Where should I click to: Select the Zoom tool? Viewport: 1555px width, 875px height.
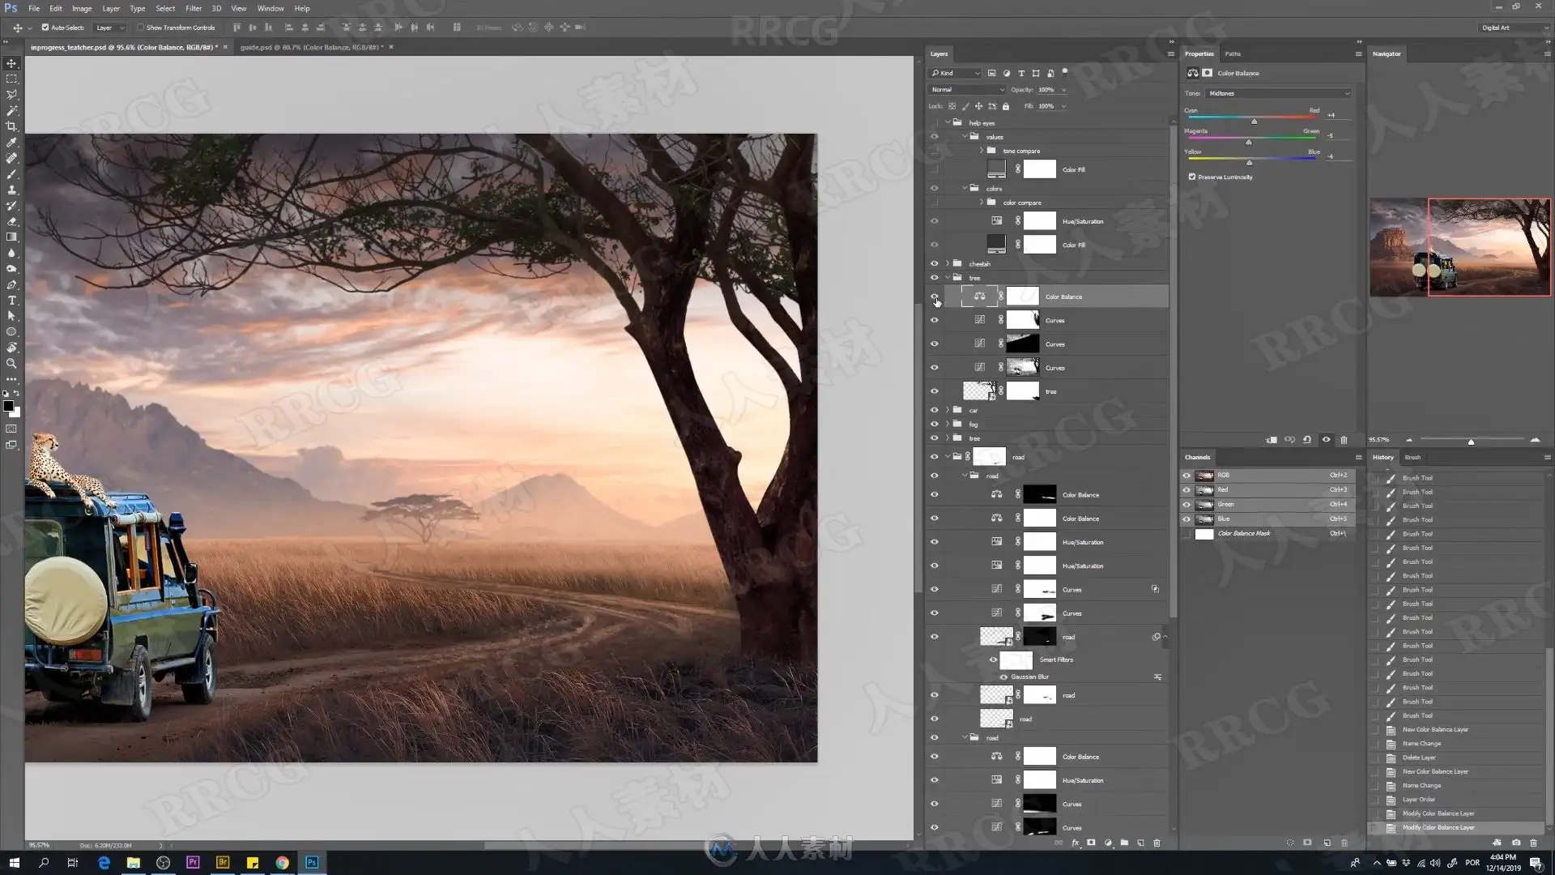(x=11, y=364)
